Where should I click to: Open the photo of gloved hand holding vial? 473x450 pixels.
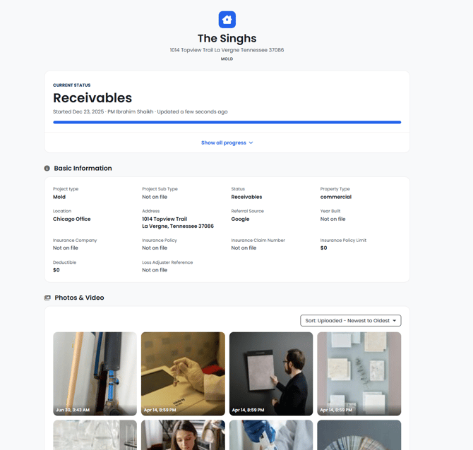[183, 374]
